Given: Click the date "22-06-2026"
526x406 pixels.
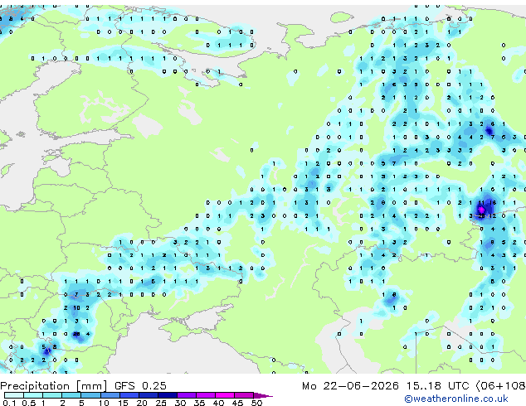Looking at the screenshot, I should pyautogui.click(x=361, y=386).
